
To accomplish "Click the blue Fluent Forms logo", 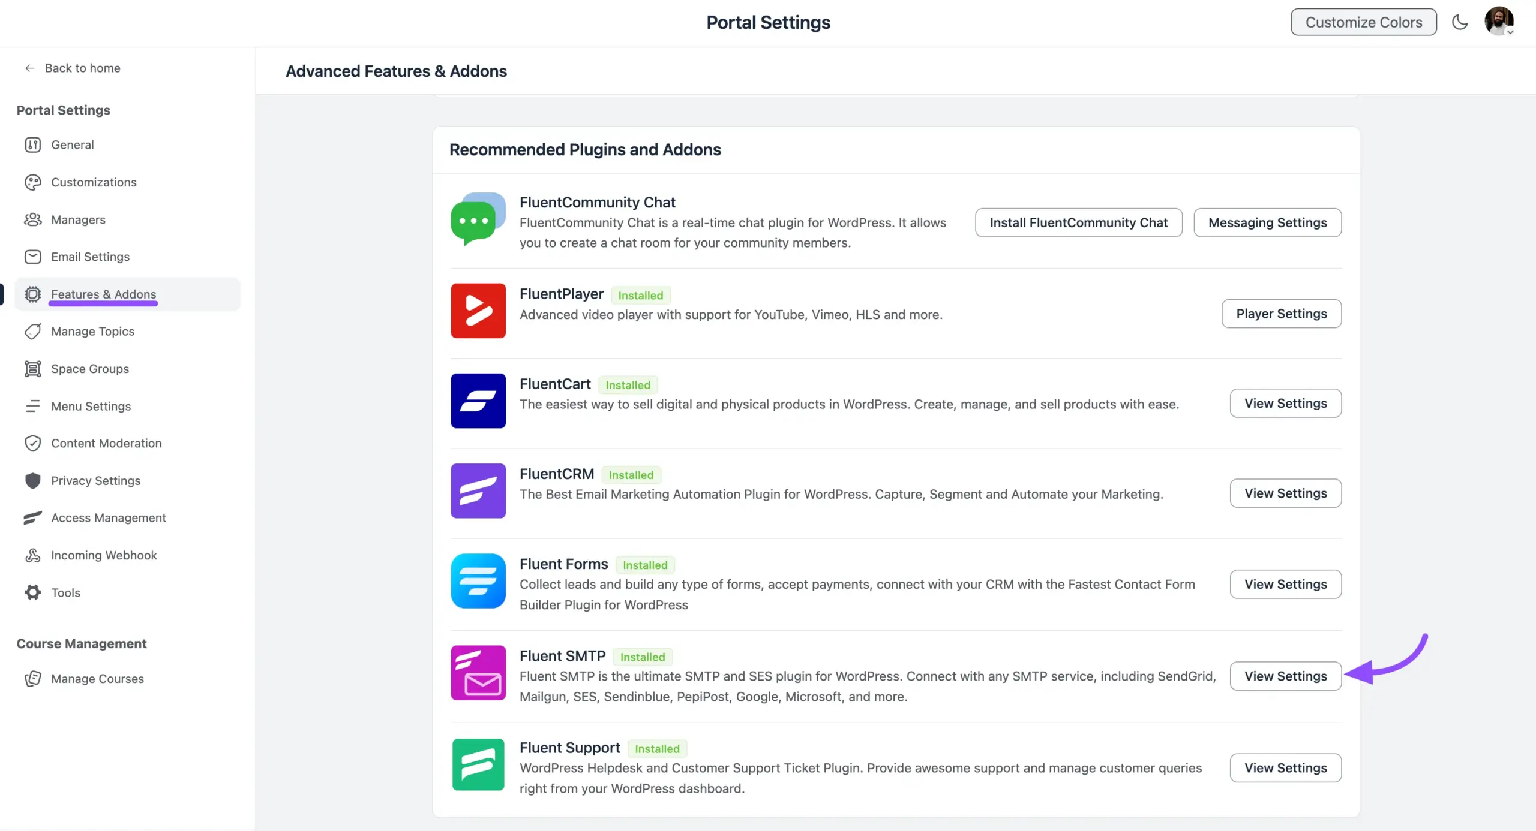I will click(478, 581).
